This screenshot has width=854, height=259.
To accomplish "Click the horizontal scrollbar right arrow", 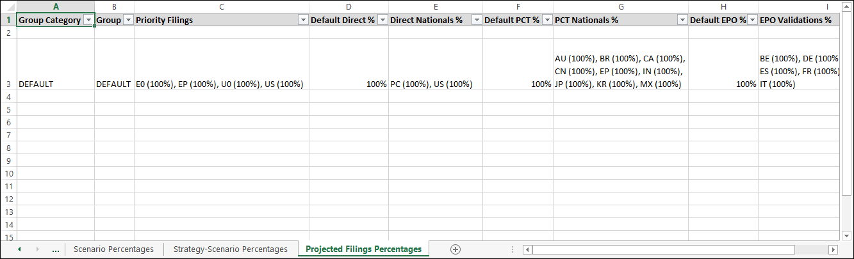I will (x=833, y=249).
